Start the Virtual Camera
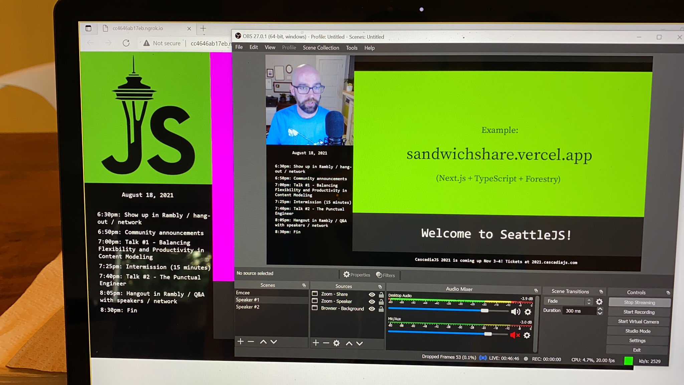Viewport: 684px width, 385px height. point(638,322)
